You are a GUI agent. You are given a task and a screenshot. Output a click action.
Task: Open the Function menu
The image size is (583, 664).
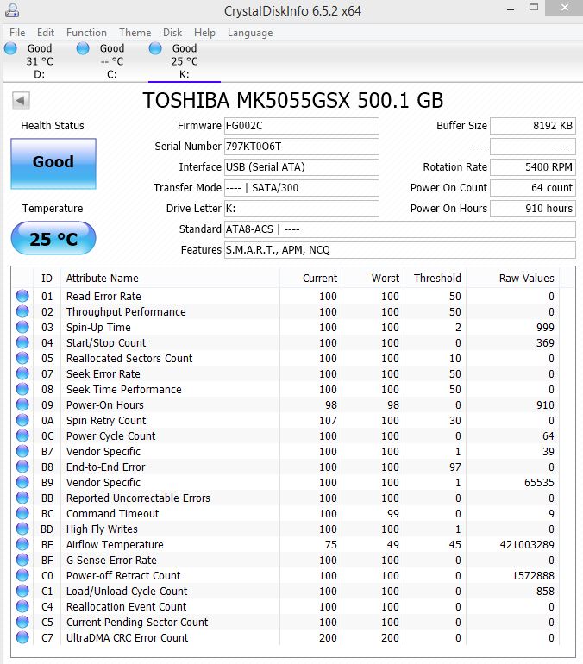[86, 33]
